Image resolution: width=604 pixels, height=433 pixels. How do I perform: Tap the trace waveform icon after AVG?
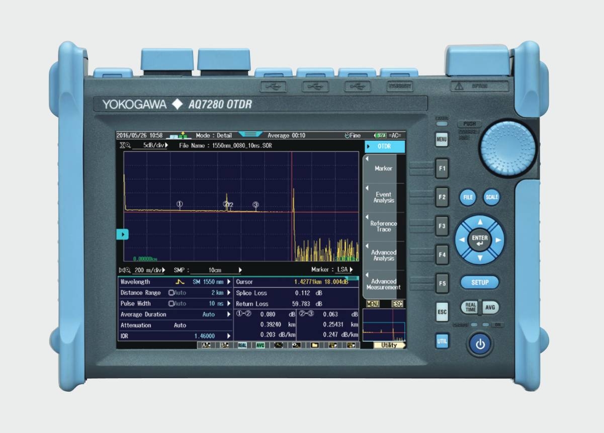(x=278, y=345)
